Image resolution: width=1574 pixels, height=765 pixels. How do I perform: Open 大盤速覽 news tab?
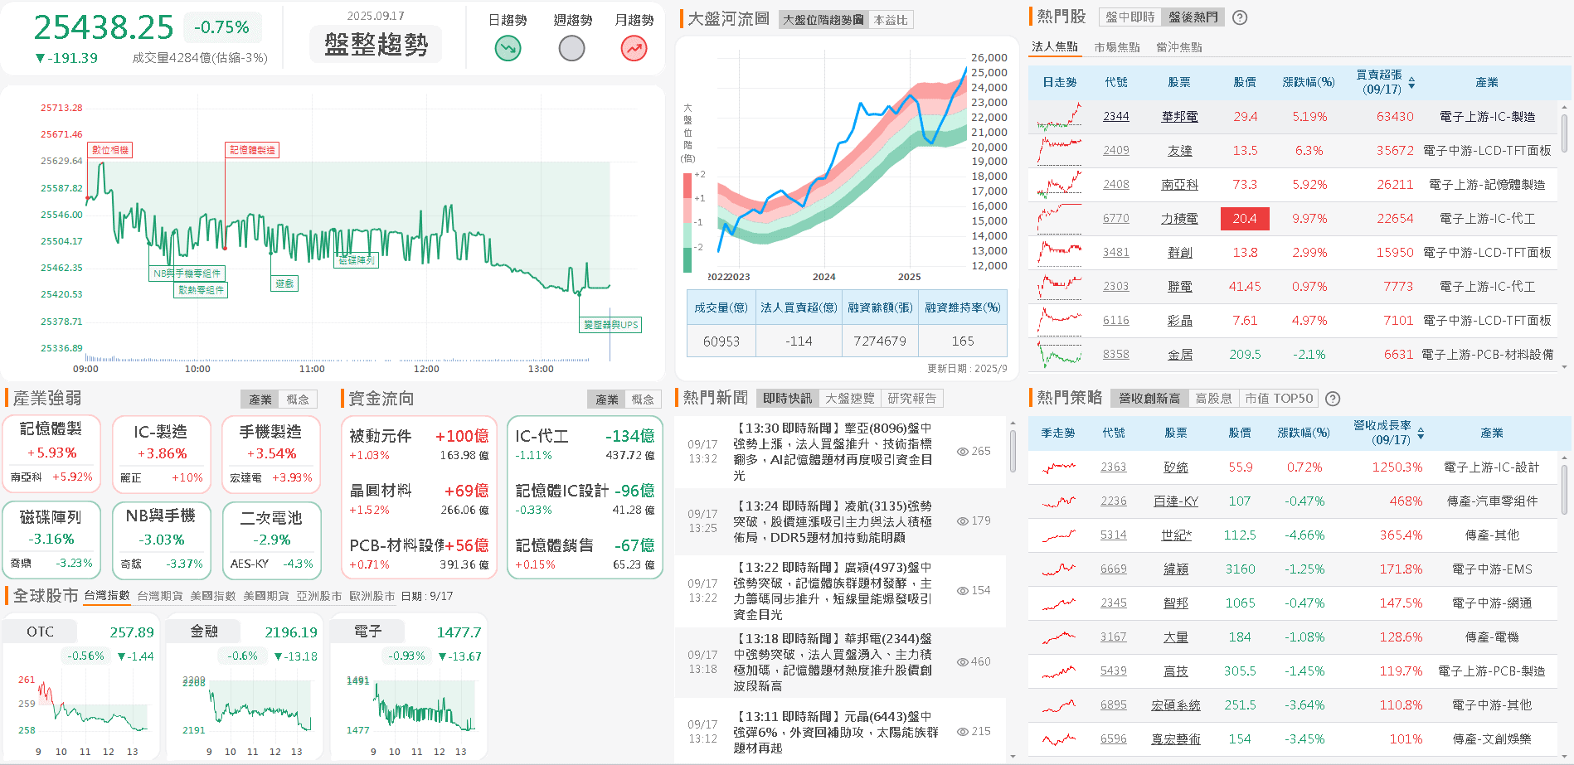pos(850,399)
